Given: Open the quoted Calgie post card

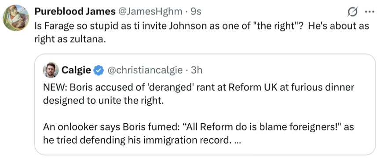Looking at the screenshot, I should click(205, 104).
